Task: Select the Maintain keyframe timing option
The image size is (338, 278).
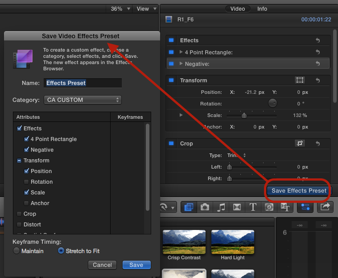Action: (17, 251)
